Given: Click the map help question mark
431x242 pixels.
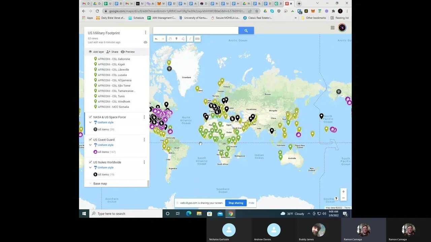Looking at the screenshot, I should (336, 199).
